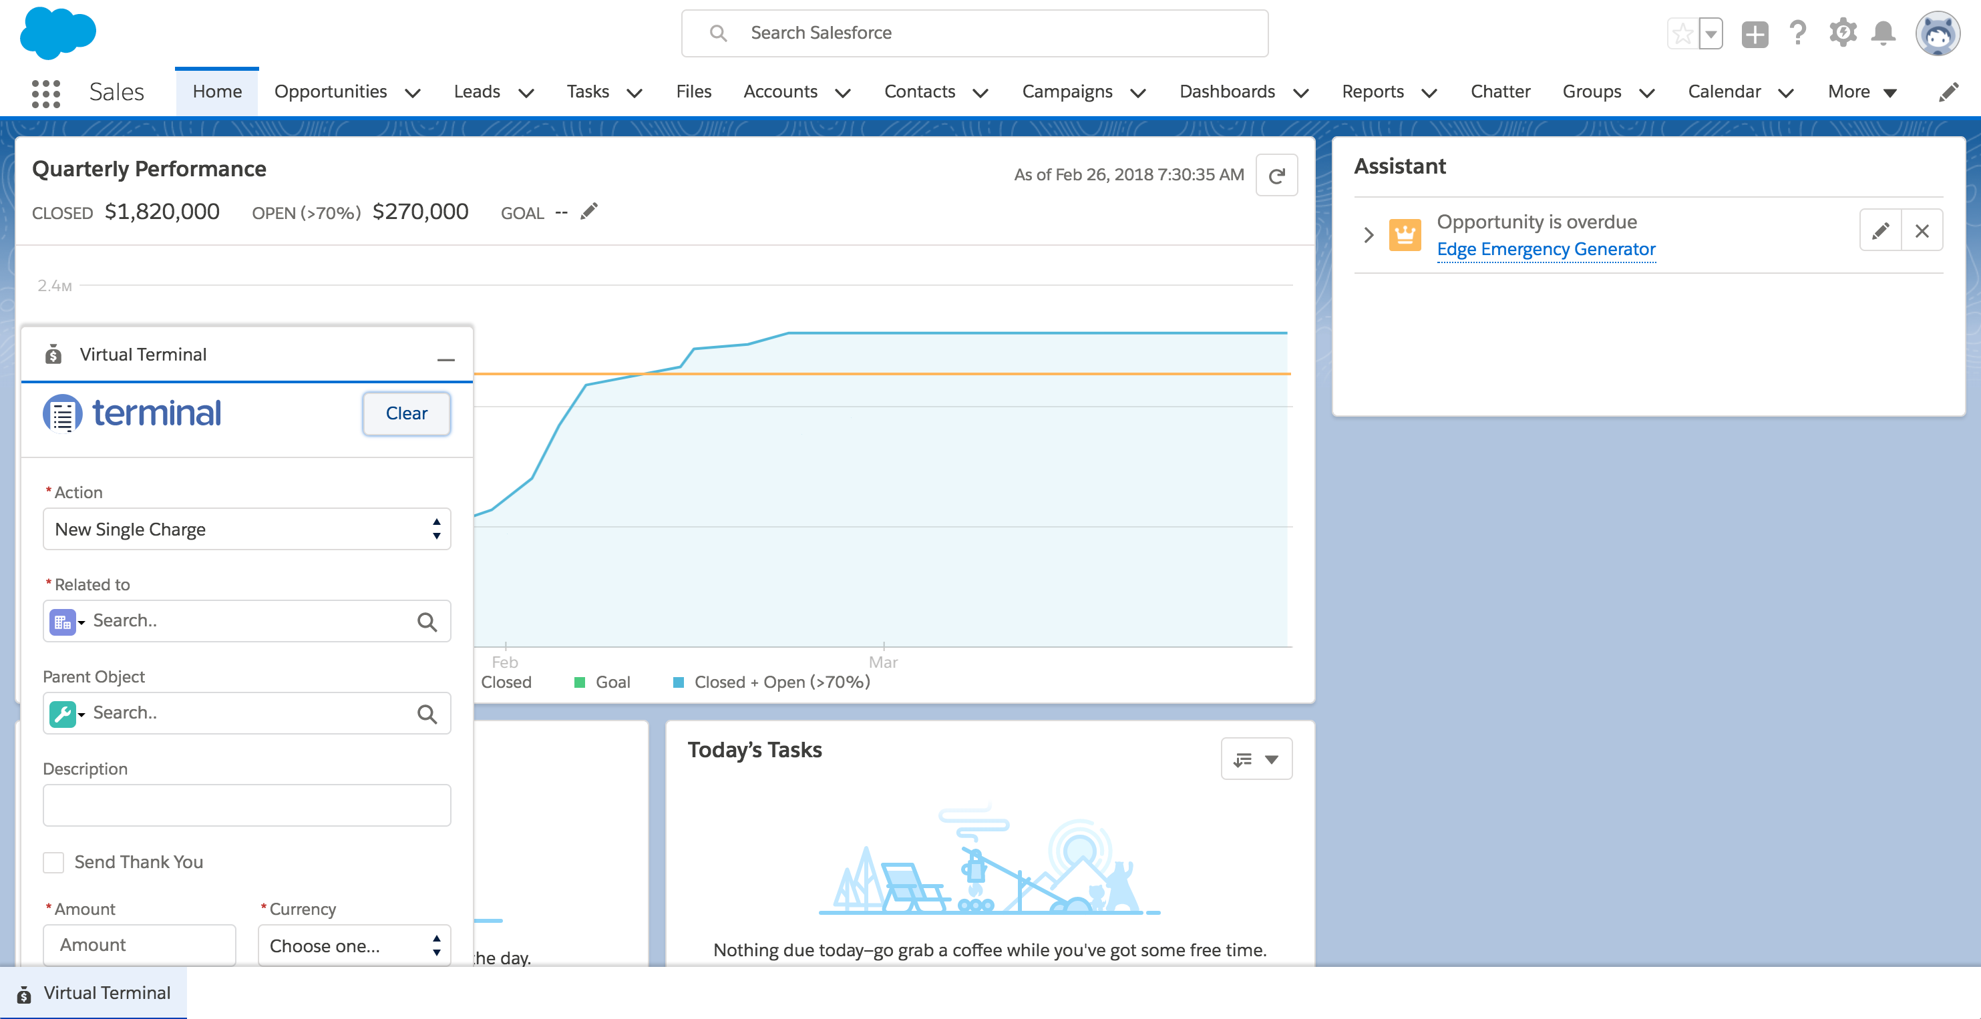
Task: Open the Campaigns tab
Action: pos(1067,92)
